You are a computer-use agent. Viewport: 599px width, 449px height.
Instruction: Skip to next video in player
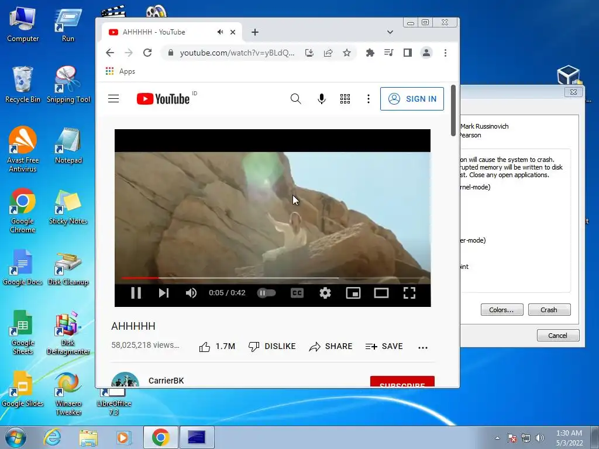[x=164, y=293]
